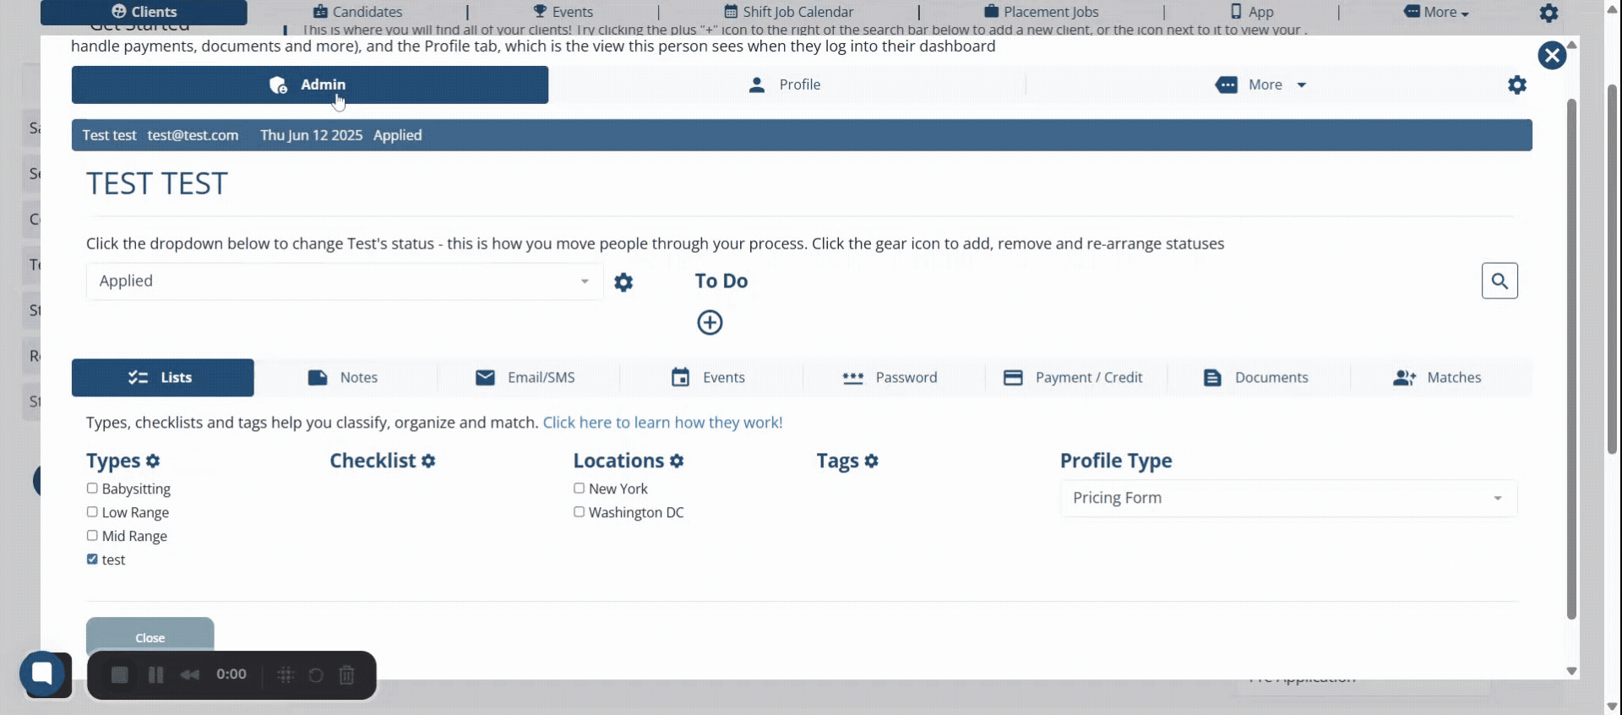This screenshot has height=715, width=1622.
Task: Follow the learn how they work link
Action: pos(662,423)
